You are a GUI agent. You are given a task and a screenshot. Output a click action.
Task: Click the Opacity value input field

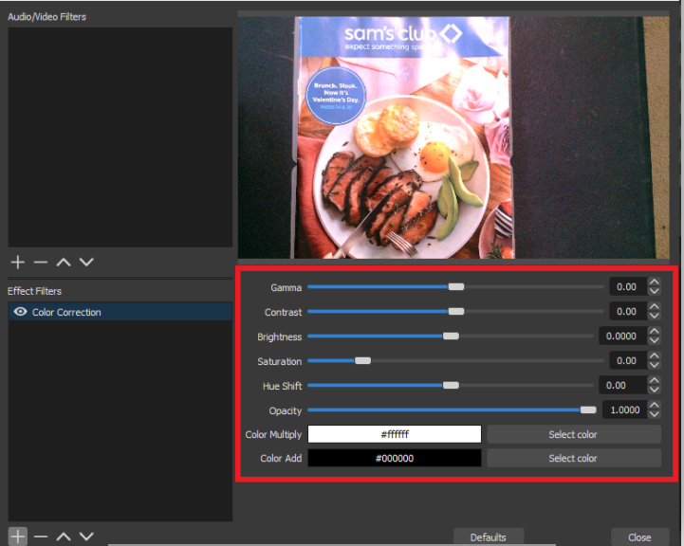point(621,410)
